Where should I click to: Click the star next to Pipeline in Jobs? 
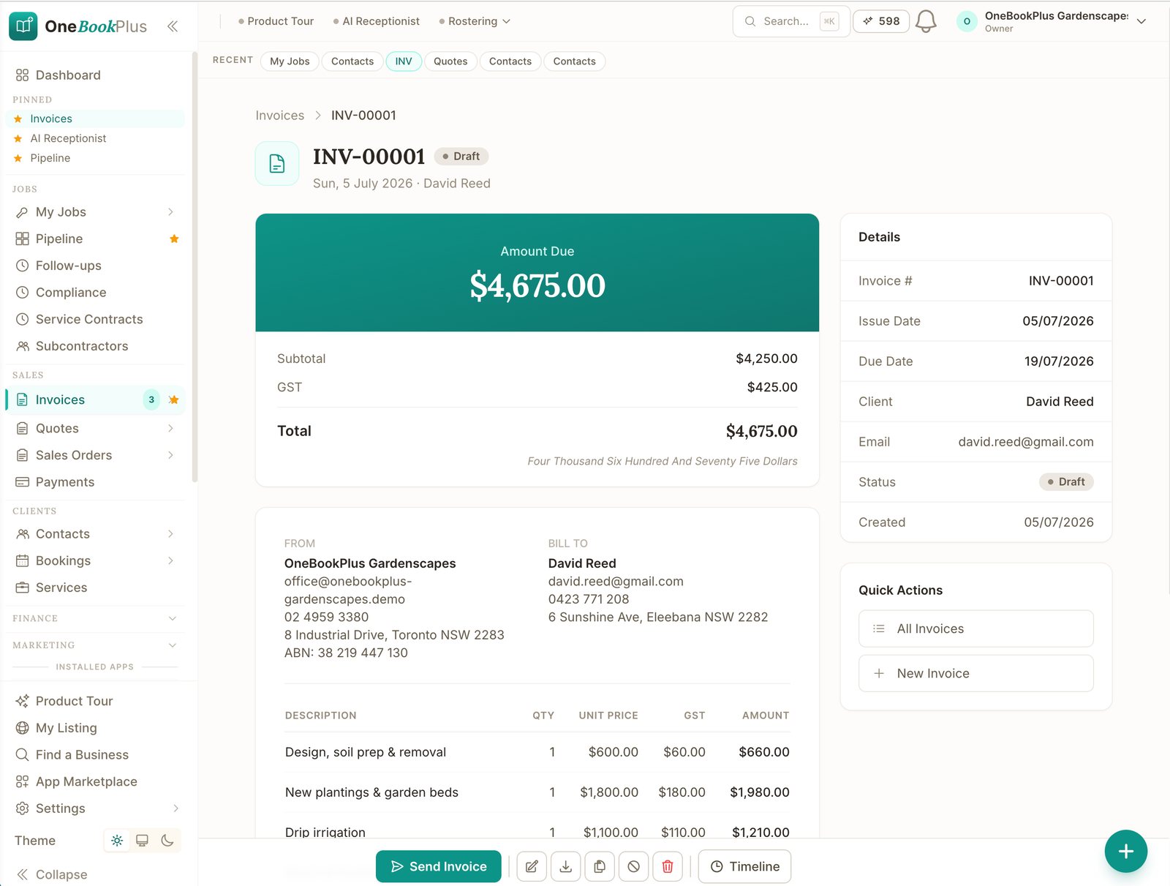174,239
